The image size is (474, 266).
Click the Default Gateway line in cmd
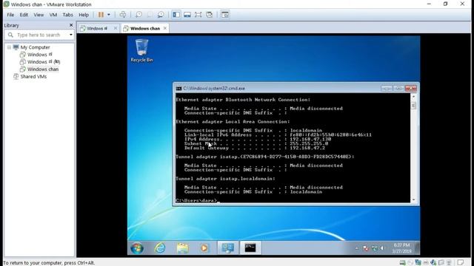[x=255, y=148]
